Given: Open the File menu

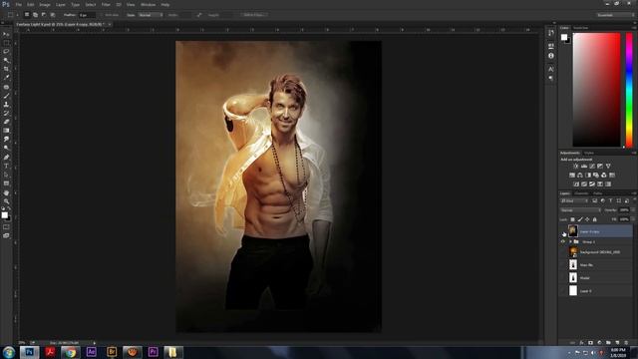Looking at the screenshot, I should click(x=18, y=4).
